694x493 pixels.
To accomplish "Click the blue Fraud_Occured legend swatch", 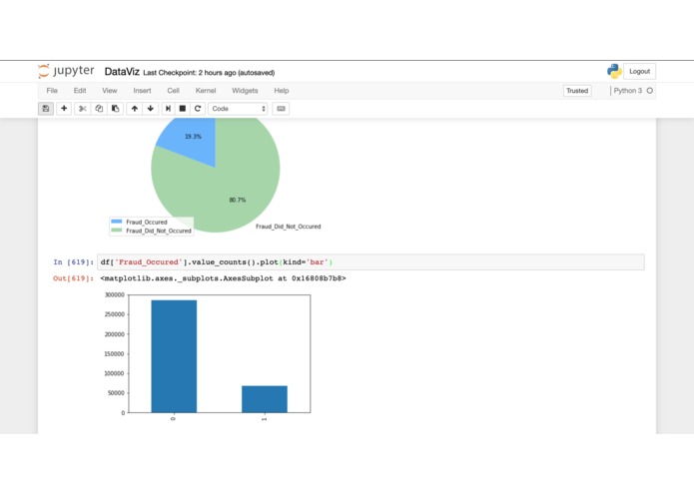I will (x=117, y=222).
